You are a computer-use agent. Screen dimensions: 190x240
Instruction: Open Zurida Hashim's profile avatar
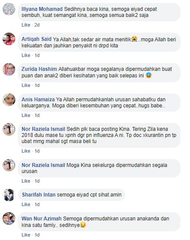pos(9,69)
